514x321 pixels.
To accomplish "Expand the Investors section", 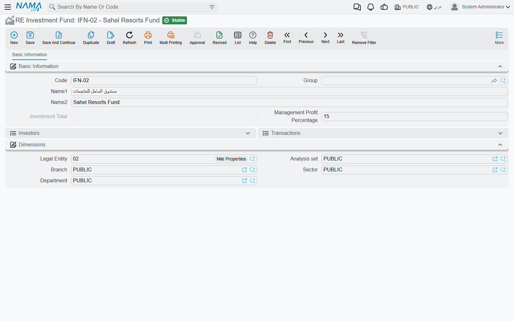I will [x=248, y=133].
